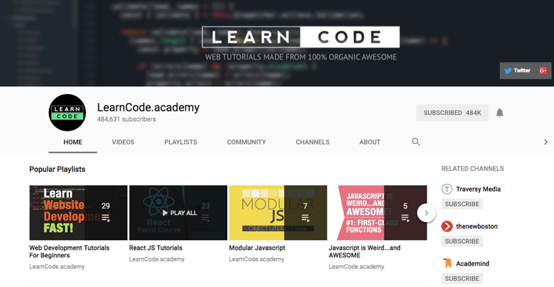Image resolution: width=554 pixels, height=287 pixels.
Task: Click LearnCode.academy under Modular Javascript
Action: tap(256, 259)
